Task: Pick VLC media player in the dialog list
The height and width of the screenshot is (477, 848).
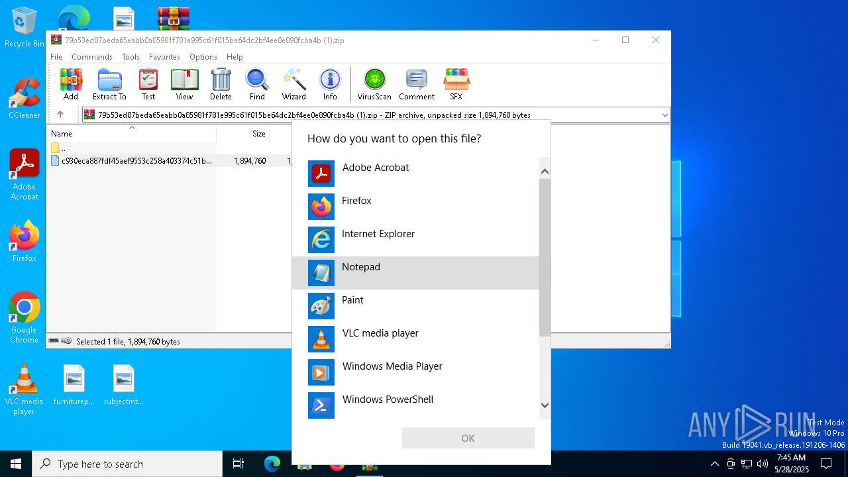Action: coord(416,339)
